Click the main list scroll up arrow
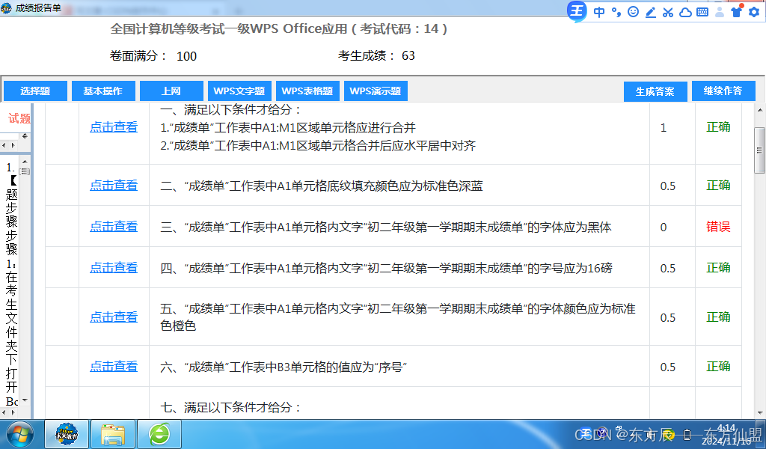 [x=760, y=111]
